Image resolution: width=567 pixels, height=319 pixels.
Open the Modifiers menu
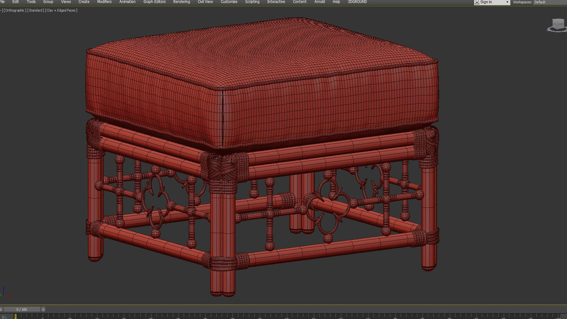coord(104,2)
